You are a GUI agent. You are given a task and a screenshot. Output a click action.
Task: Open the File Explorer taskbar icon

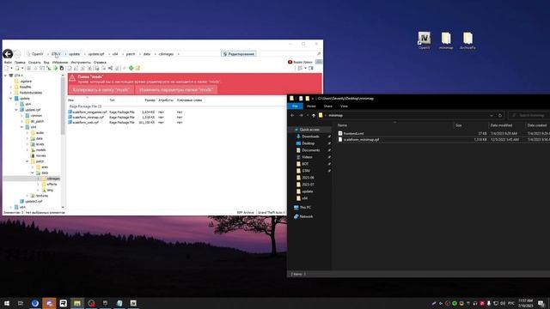click(77, 303)
